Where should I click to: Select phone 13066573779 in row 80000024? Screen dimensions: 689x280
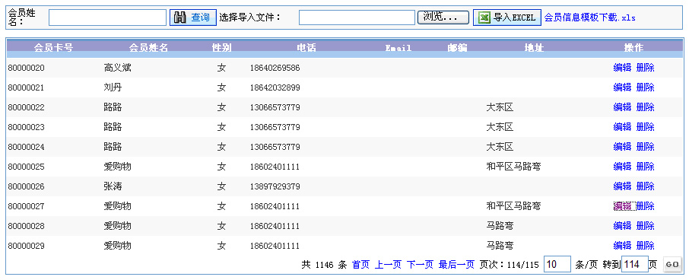275,147
